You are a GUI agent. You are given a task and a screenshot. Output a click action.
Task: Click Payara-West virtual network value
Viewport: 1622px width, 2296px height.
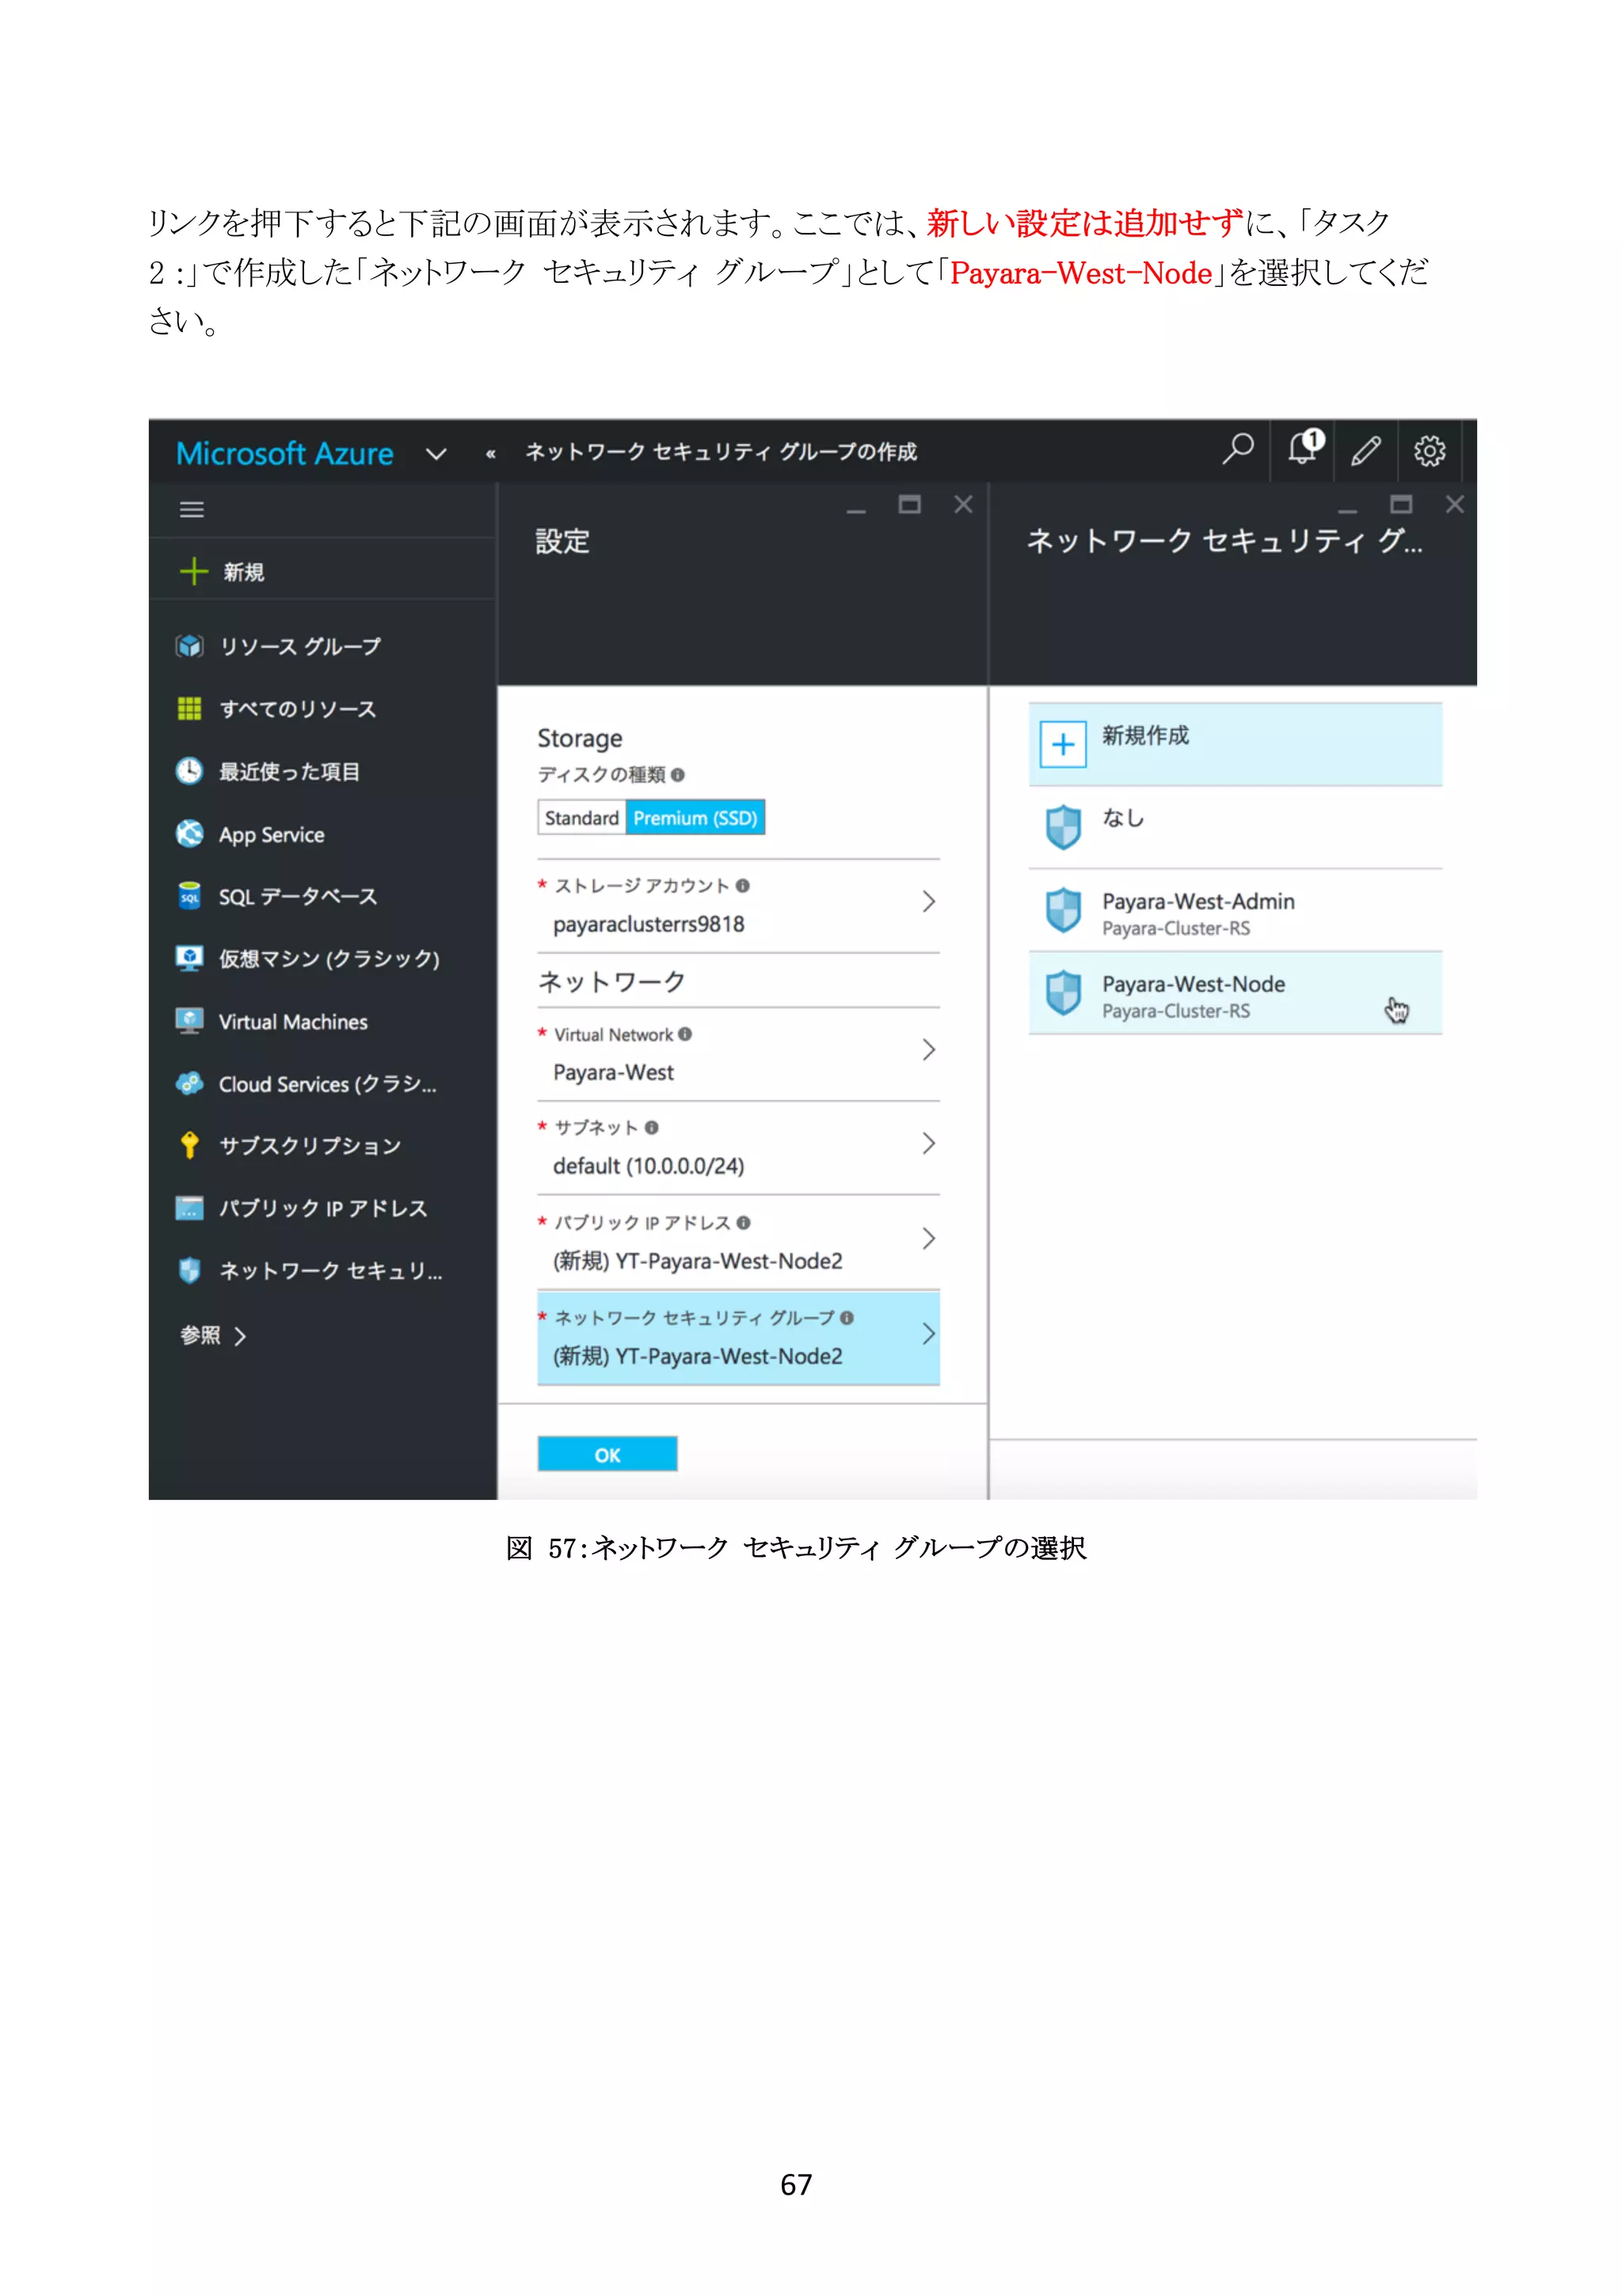(614, 1073)
